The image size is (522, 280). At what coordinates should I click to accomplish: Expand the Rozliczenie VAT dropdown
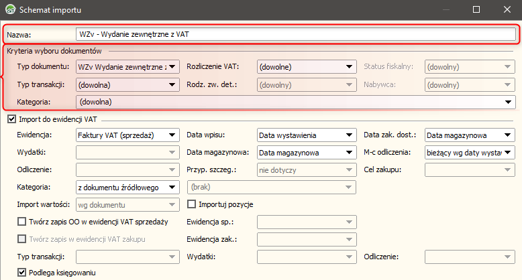point(349,66)
